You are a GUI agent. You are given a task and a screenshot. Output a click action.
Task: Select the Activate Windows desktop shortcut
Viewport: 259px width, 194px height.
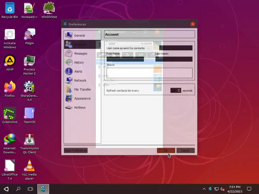[x=10, y=39]
